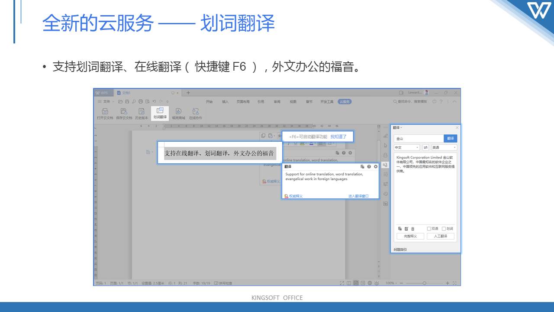
Task: Click the new tab plus button
Action: 188,93
